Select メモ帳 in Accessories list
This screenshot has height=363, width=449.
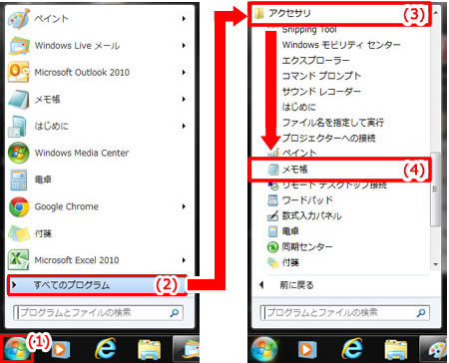[x=340, y=170]
